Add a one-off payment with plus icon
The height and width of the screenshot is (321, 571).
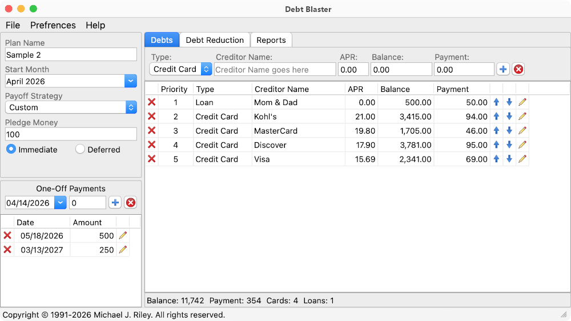115,202
